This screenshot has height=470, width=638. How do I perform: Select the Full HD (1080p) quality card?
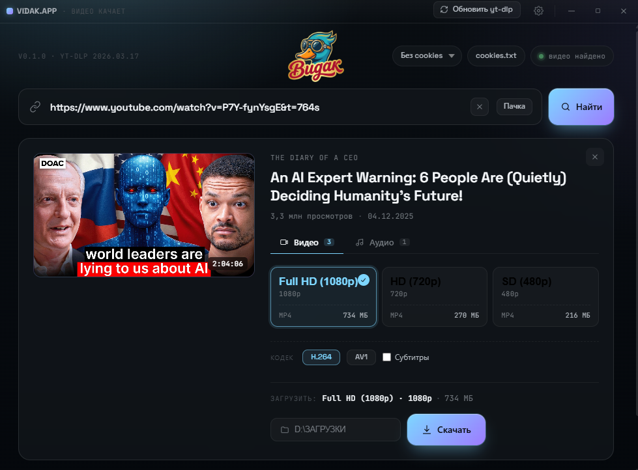point(323,297)
